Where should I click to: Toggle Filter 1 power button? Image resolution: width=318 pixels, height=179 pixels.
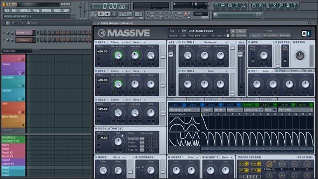coord(179,42)
